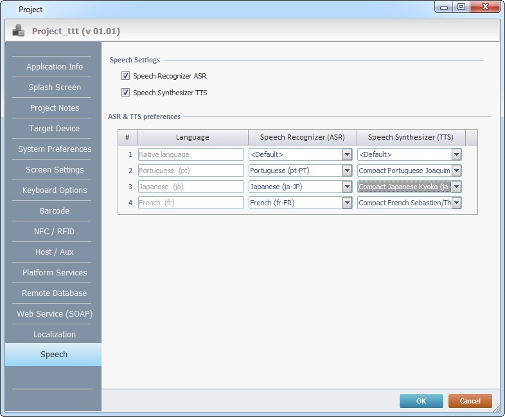Maximize the Project window
The width and height of the screenshot is (505, 417).
[x=461, y=7]
